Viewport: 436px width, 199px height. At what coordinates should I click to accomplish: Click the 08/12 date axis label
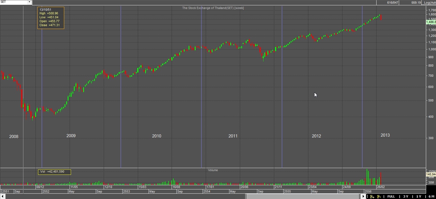[x=40, y=187]
